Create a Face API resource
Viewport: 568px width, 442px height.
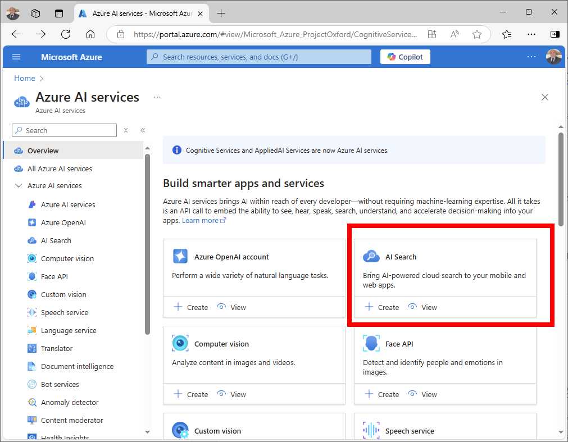click(x=382, y=394)
